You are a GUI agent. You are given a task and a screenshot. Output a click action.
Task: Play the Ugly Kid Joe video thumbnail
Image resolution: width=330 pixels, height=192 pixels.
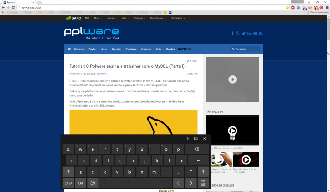point(246,159)
